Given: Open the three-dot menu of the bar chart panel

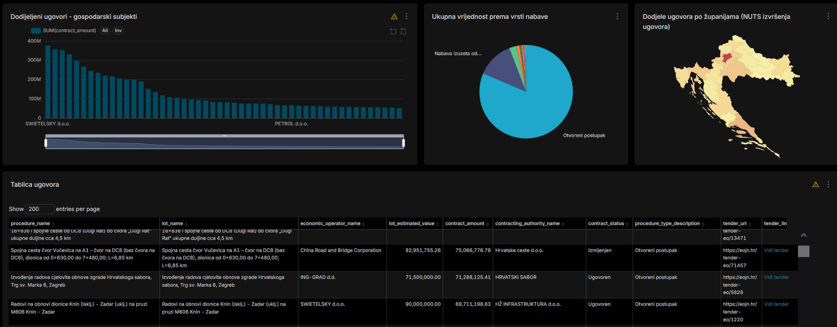Looking at the screenshot, I should [x=407, y=16].
